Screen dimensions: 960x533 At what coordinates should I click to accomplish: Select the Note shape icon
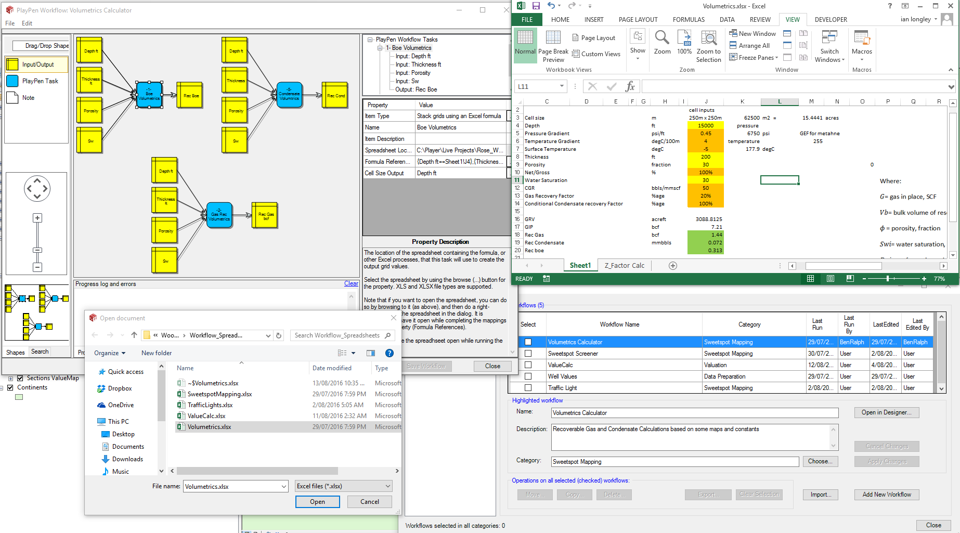12,97
